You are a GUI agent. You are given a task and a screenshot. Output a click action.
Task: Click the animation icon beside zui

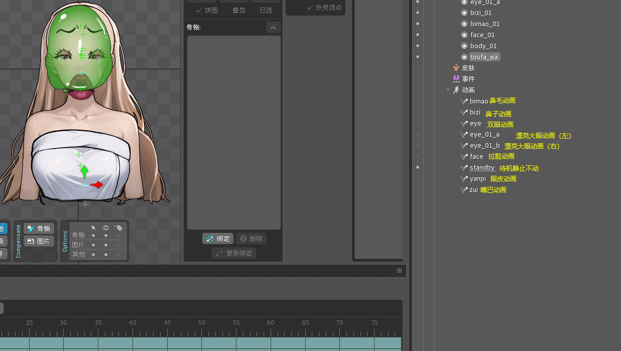[x=464, y=190]
